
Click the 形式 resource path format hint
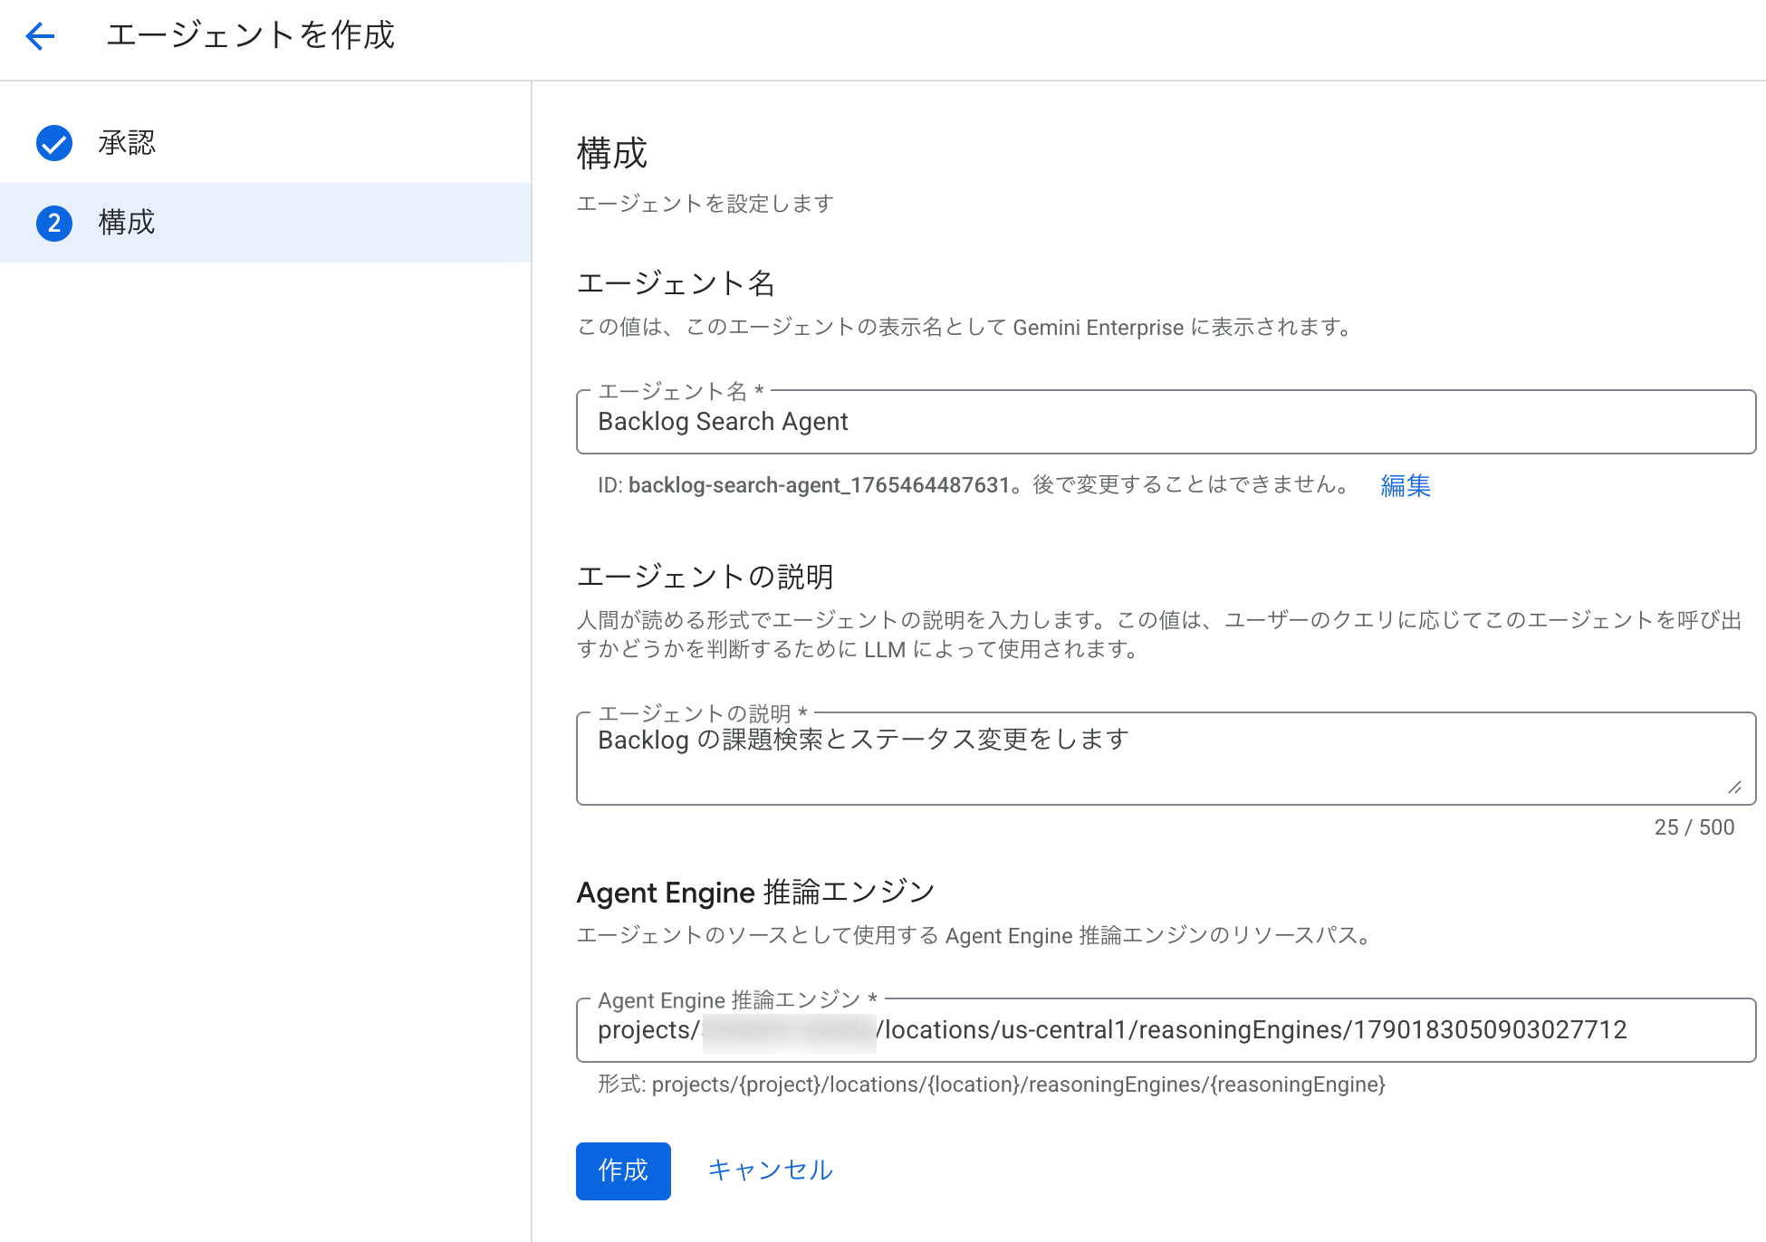[991, 1084]
